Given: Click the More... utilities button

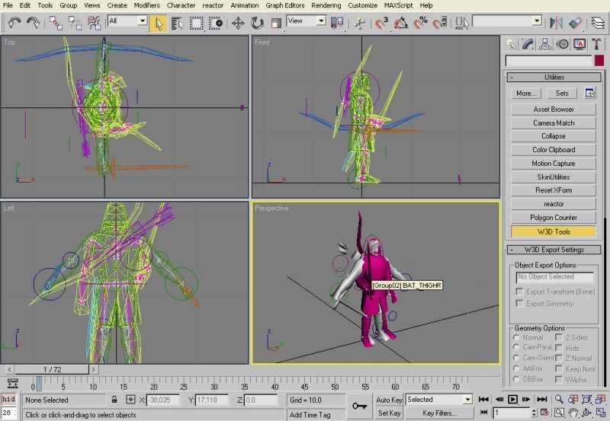Looking at the screenshot, I should [526, 93].
